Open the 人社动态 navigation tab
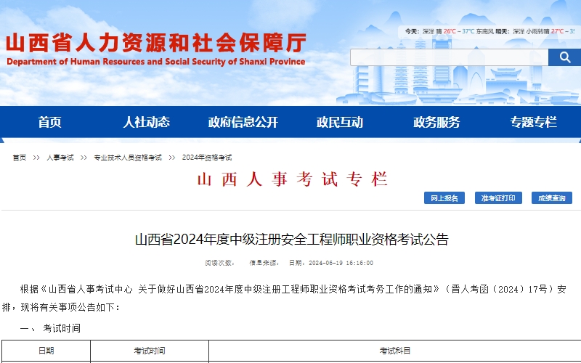The image size is (581, 363). (147, 122)
